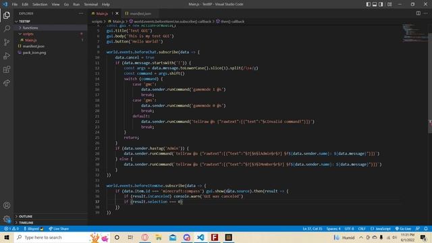Close the Main.js editor tab
Viewport: 432px width, 243px height.
(x=117, y=13)
